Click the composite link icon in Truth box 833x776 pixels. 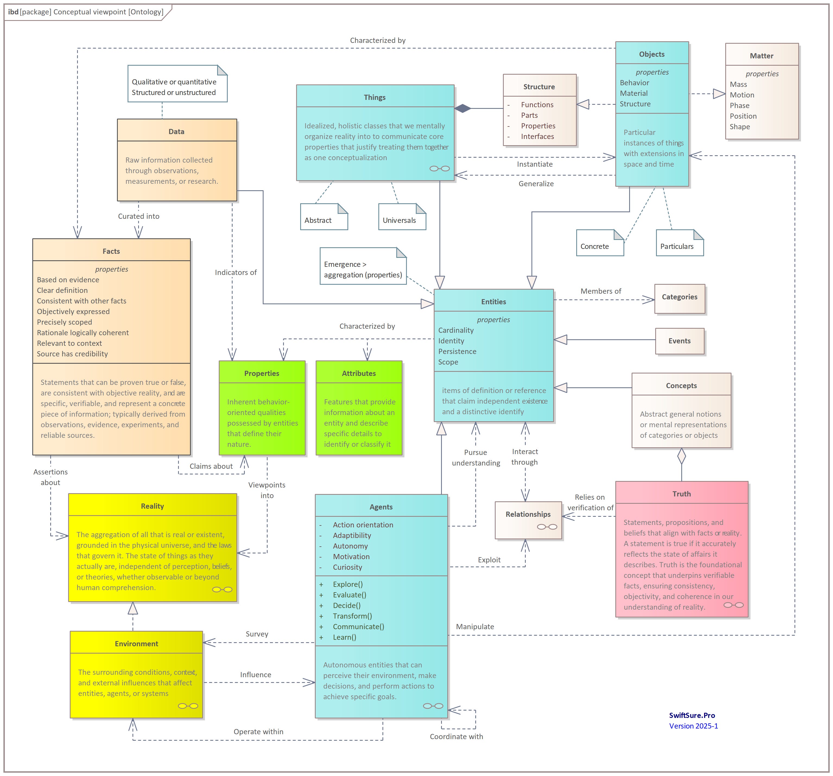coord(734,605)
